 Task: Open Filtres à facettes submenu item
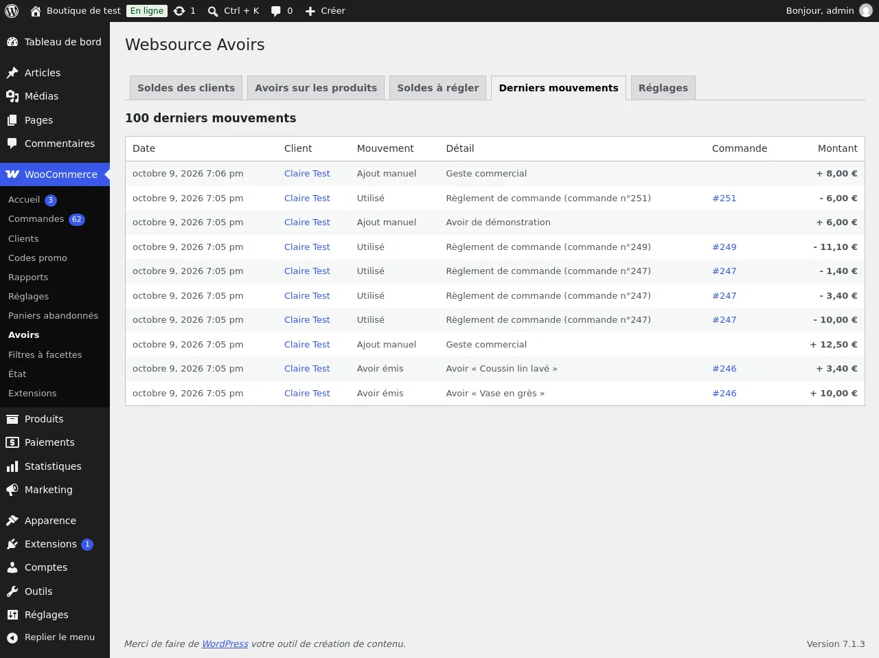[45, 354]
